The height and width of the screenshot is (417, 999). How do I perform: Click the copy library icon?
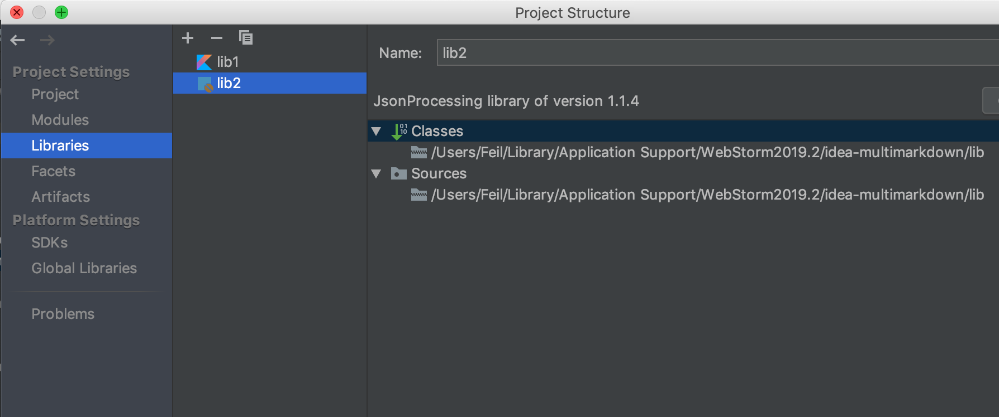246,38
